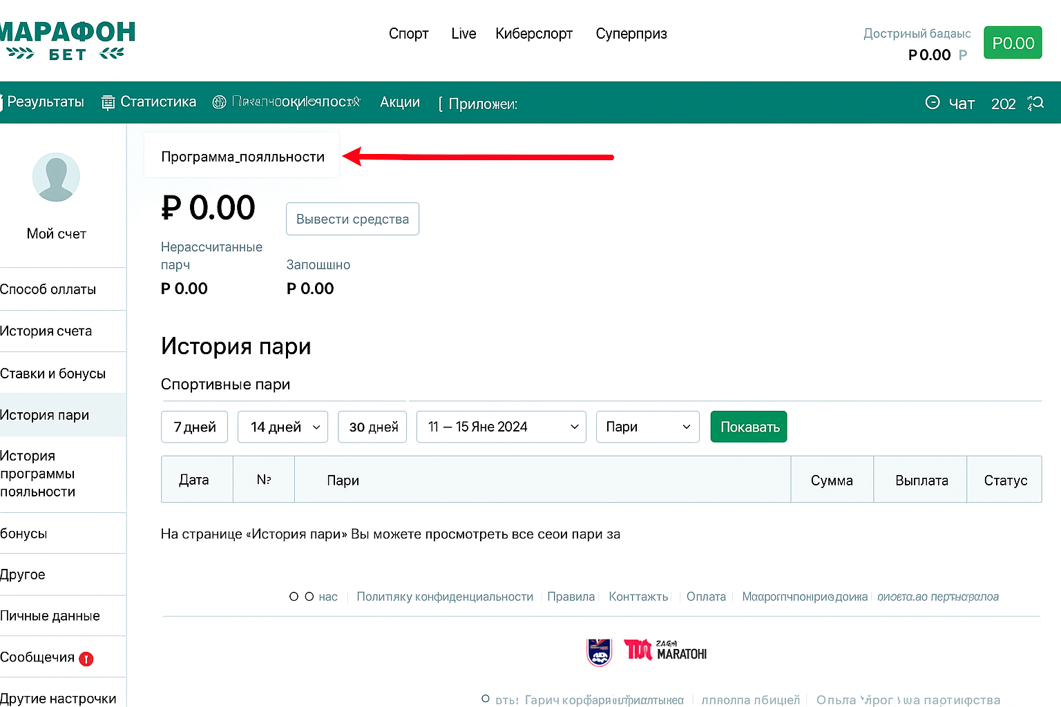Select the 7 дней filter option
The width and height of the screenshot is (1061, 707).
click(x=194, y=427)
